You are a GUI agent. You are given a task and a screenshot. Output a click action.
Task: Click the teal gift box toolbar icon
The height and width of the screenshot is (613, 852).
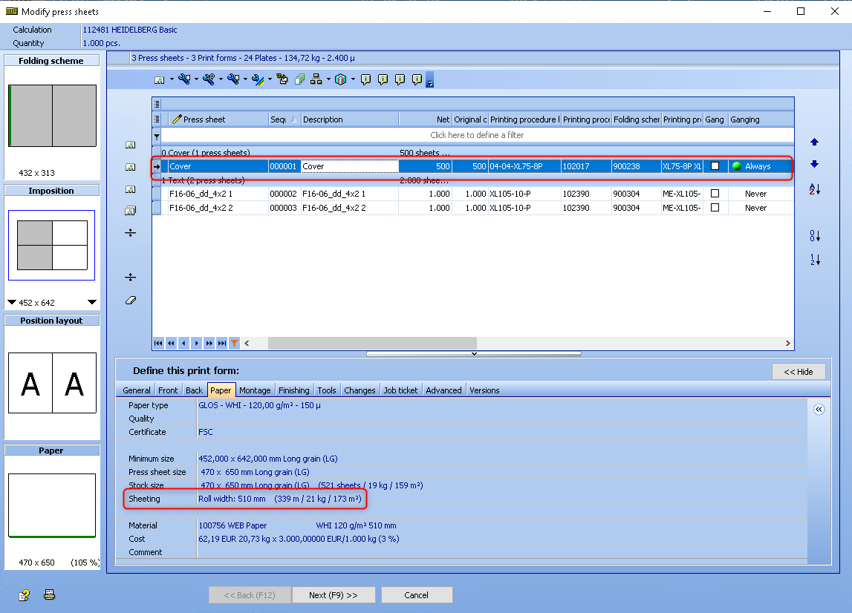tap(341, 79)
